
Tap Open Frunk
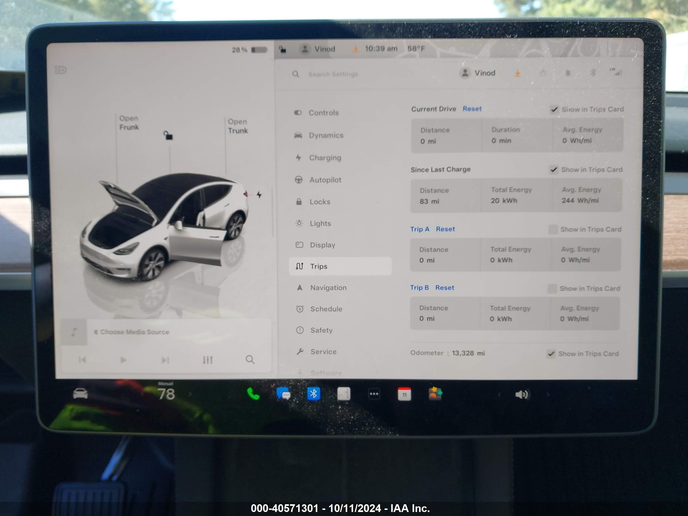coord(129,123)
